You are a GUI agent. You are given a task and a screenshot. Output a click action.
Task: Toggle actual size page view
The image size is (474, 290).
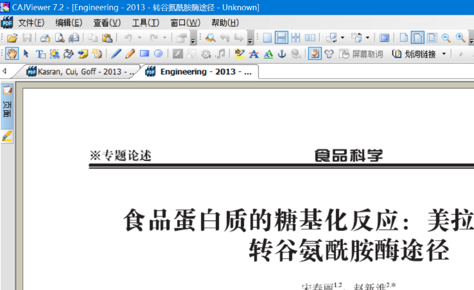pyautogui.click(x=404, y=38)
